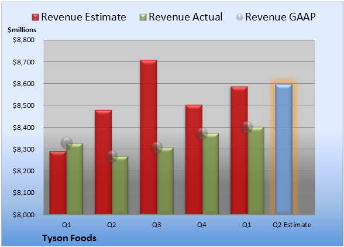Click the red Revenue Estimate legend swatch
The height and width of the screenshot is (247, 344).
pyautogui.click(x=35, y=17)
